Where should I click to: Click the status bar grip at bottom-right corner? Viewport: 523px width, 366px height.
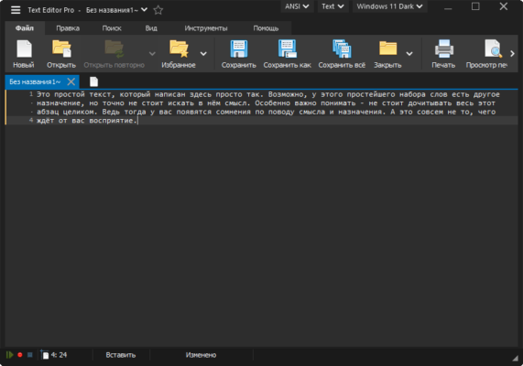pos(516,359)
